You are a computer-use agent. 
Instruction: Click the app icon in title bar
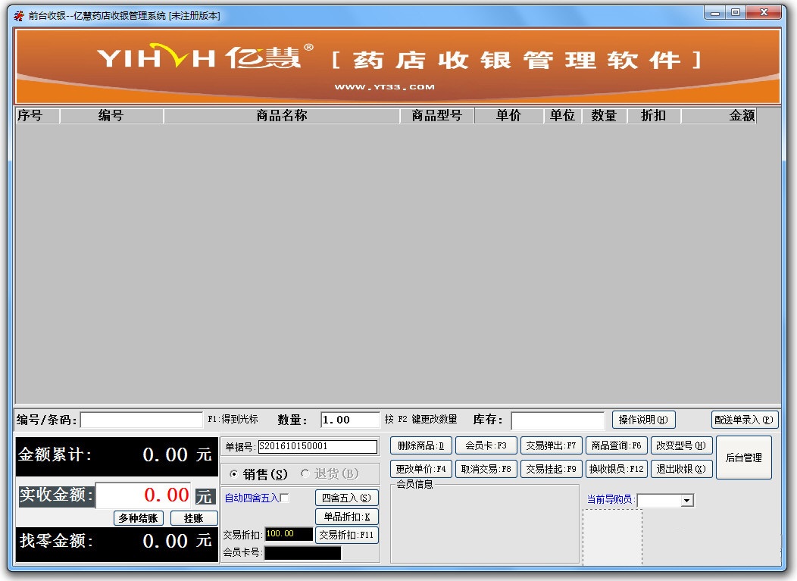click(19, 16)
